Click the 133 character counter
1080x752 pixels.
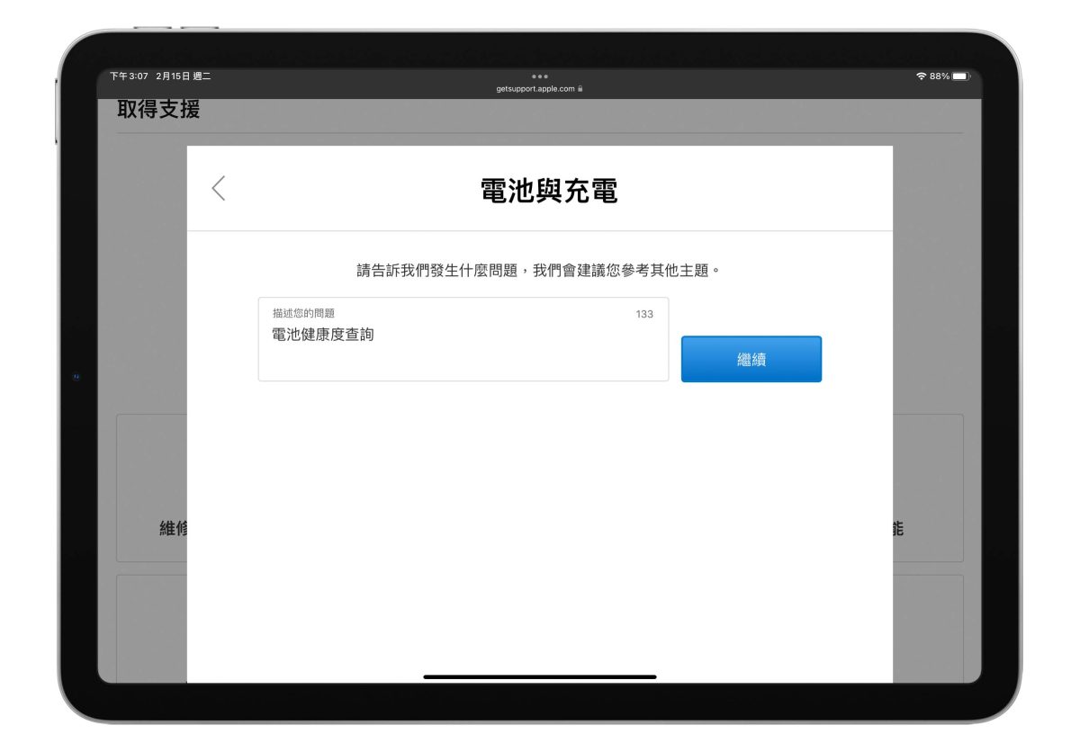[644, 314]
